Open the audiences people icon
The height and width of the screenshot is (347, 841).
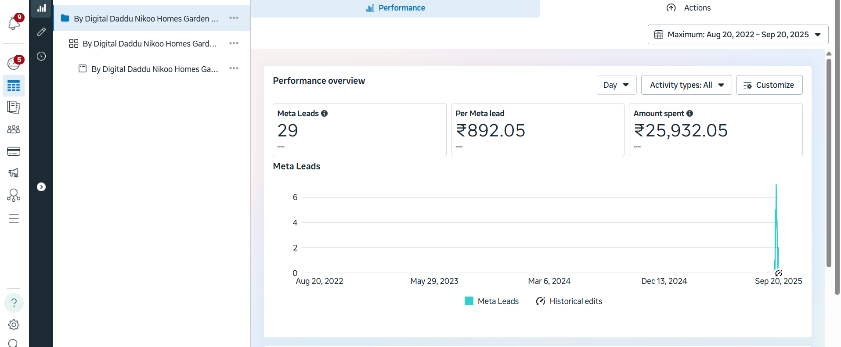[x=14, y=129]
